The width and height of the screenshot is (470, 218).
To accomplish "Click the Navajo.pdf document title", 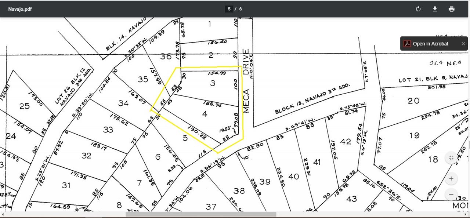I will pos(20,9).
